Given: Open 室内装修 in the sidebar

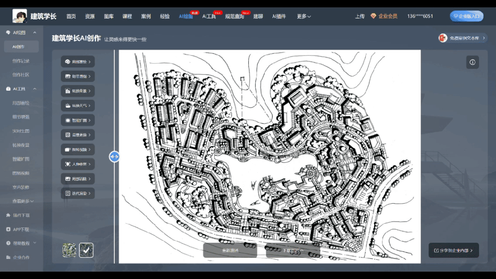Looking at the screenshot, I should click(21, 187).
